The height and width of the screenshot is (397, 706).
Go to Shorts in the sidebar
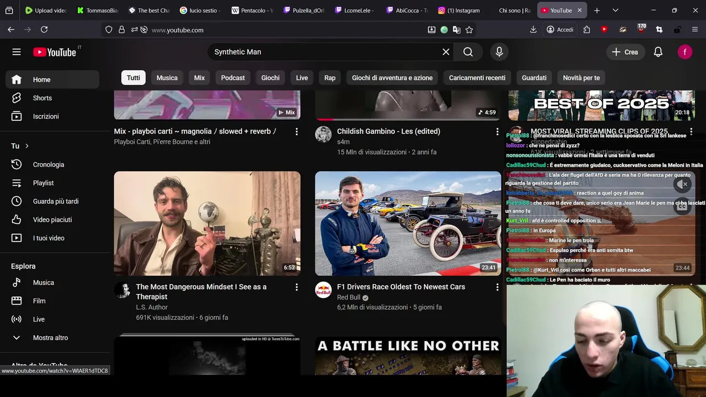[x=52, y=98]
